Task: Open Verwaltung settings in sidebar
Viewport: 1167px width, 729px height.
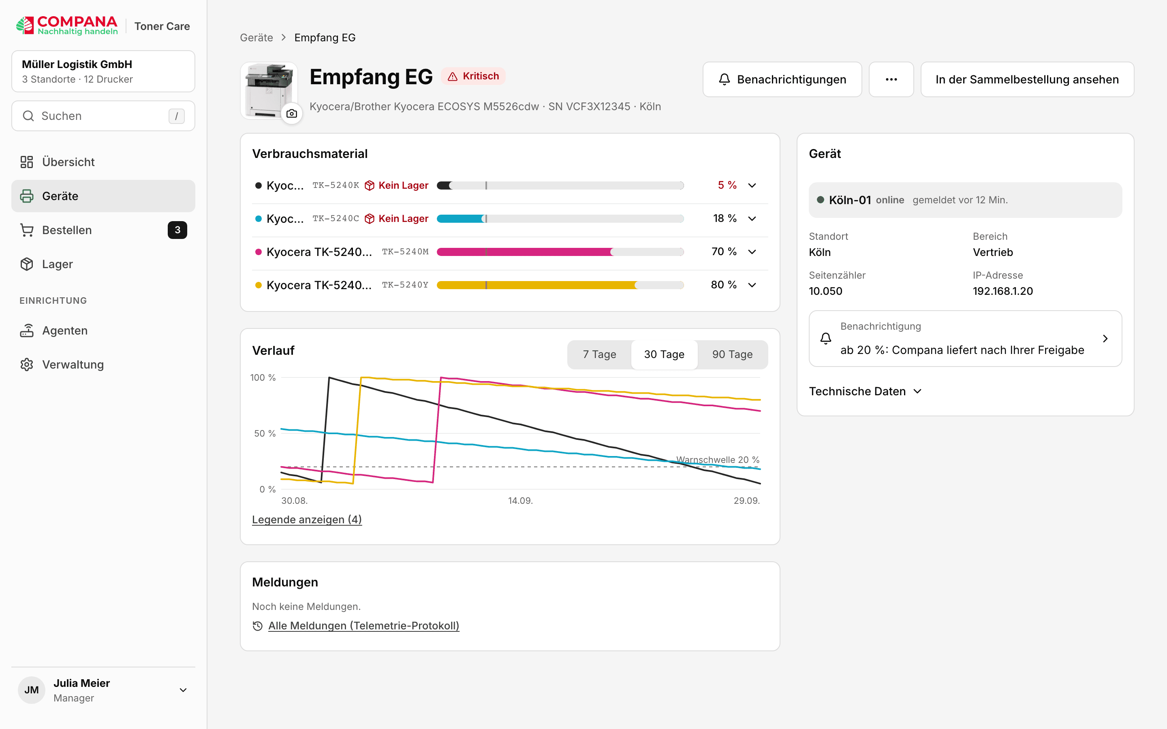Action: click(103, 364)
